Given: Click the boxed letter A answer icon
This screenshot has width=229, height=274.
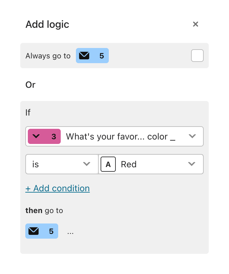Looking at the screenshot, I should 108,164.
